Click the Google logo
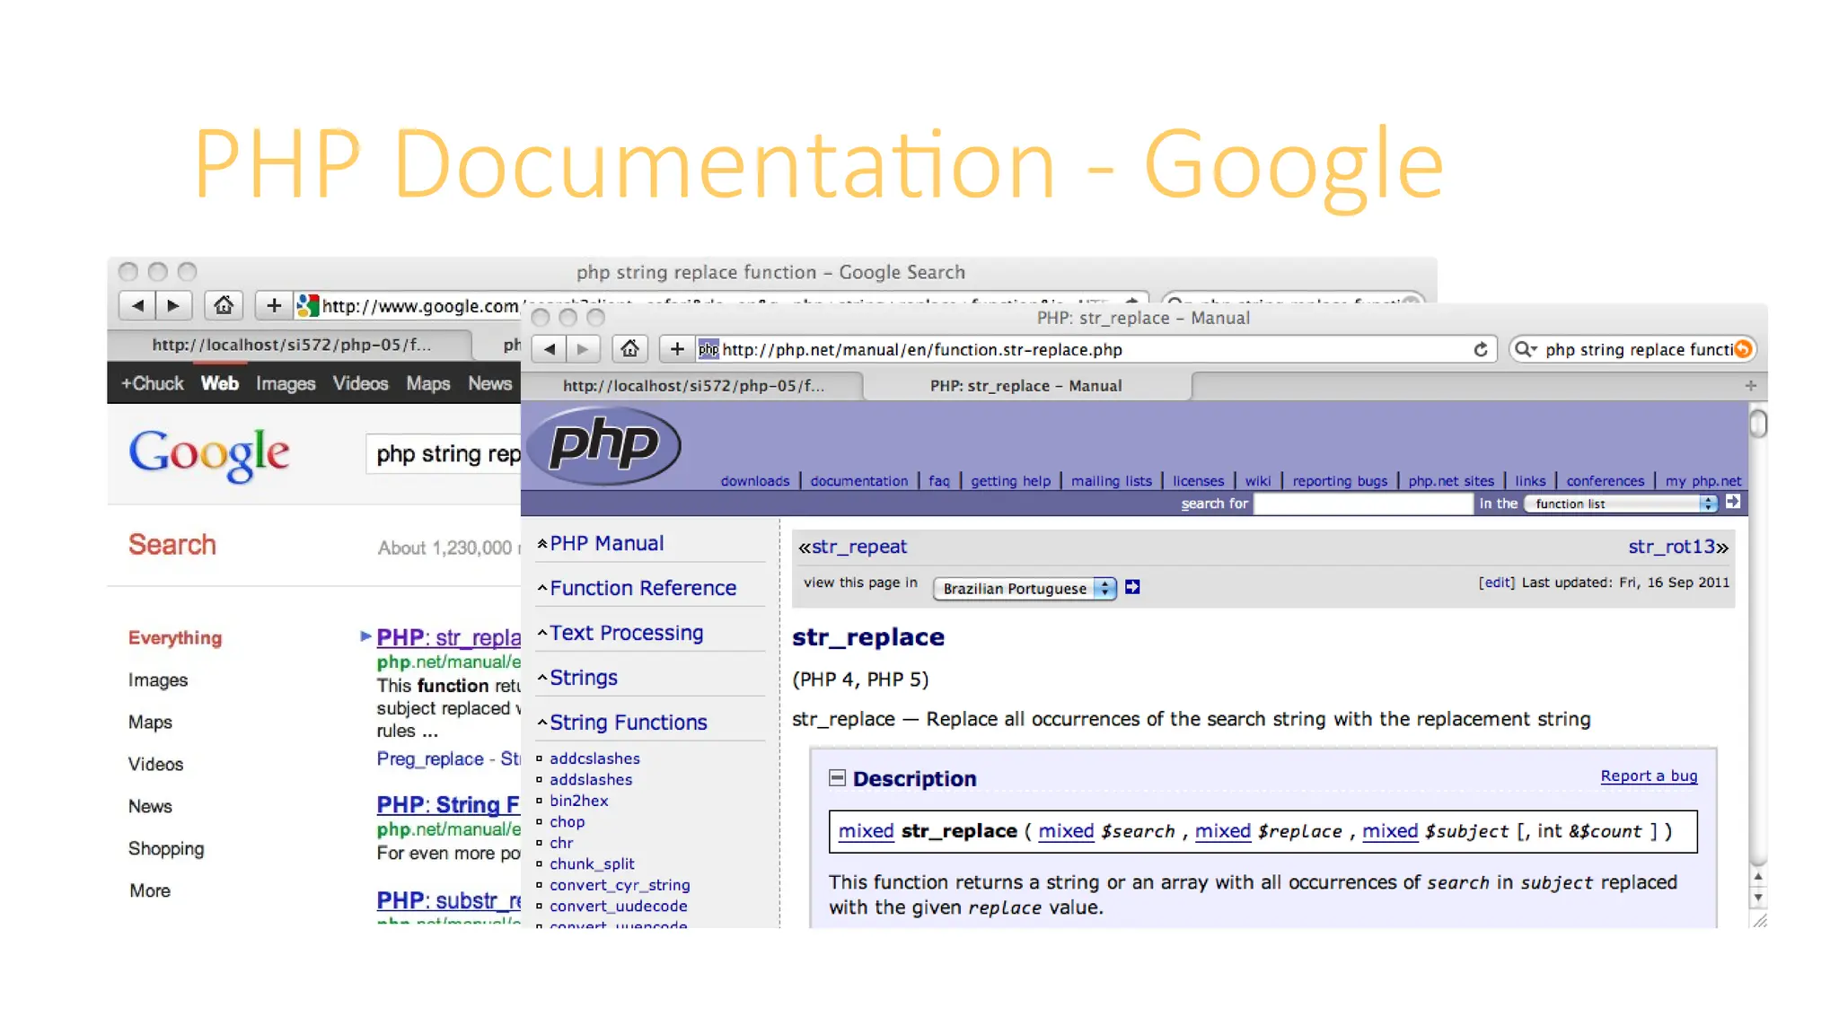1839x1034 pixels. click(x=209, y=454)
